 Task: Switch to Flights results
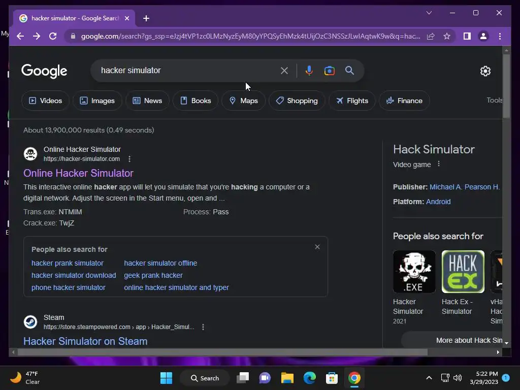pos(352,101)
